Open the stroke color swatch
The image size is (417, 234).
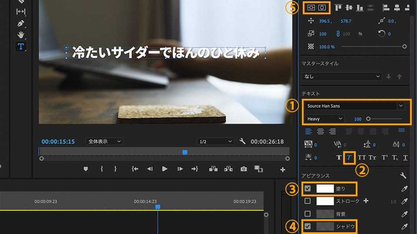pos(325,201)
